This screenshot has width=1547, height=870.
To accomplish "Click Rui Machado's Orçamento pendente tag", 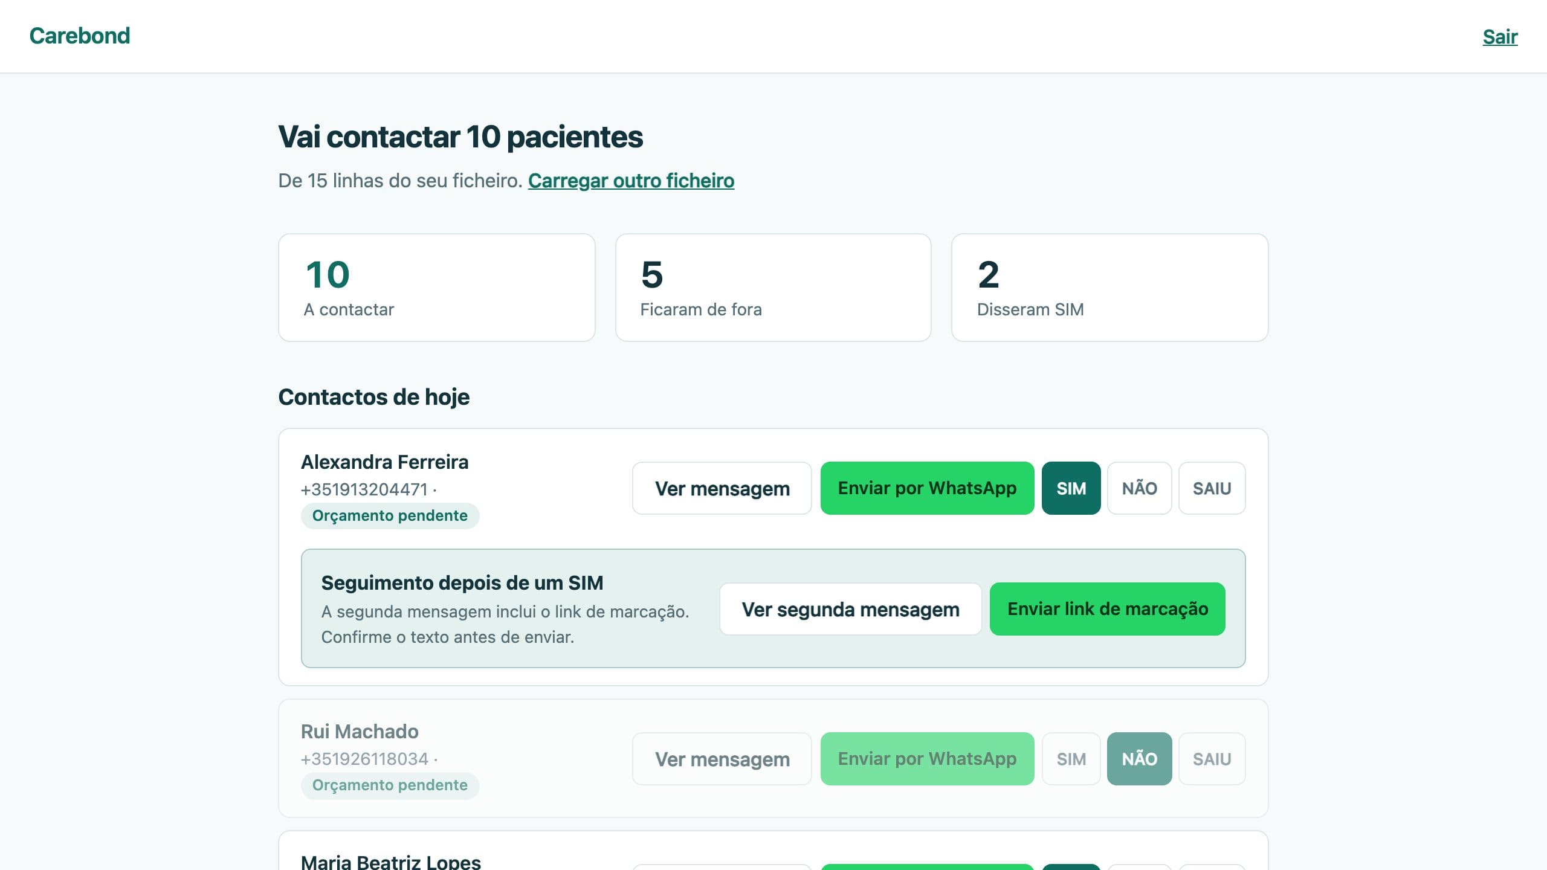I will click(390, 785).
